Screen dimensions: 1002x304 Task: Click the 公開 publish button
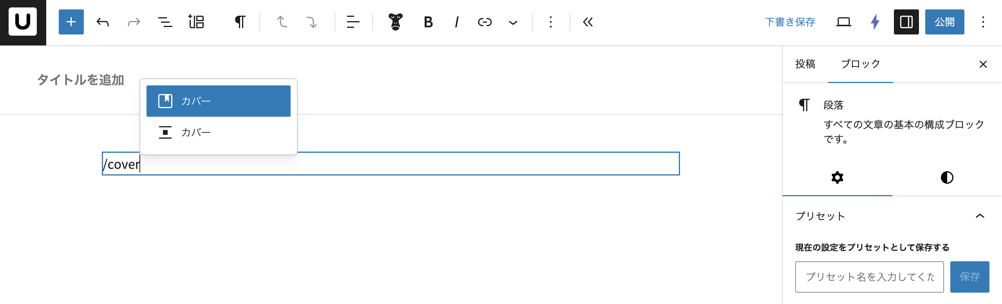pyautogui.click(x=944, y=22)
